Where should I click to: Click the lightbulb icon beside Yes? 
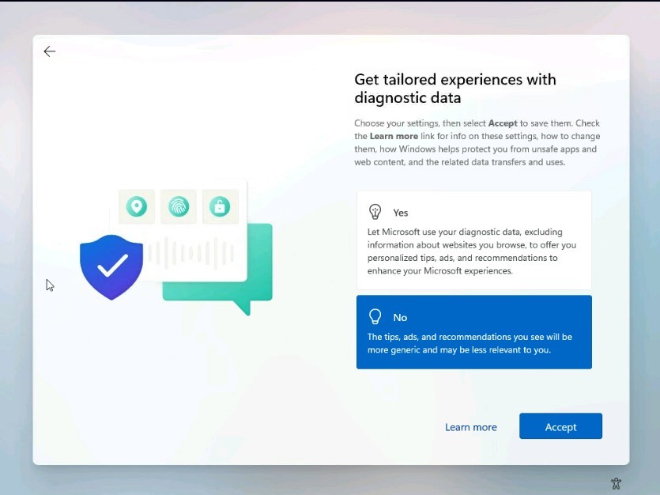point(375,212)
